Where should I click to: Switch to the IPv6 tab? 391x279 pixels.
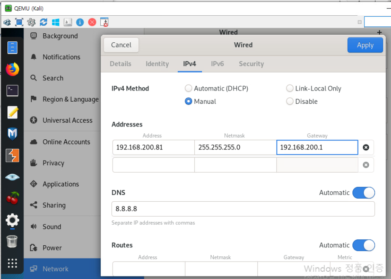point(218,64)
